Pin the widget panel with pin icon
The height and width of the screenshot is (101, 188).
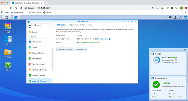(181, 50)
